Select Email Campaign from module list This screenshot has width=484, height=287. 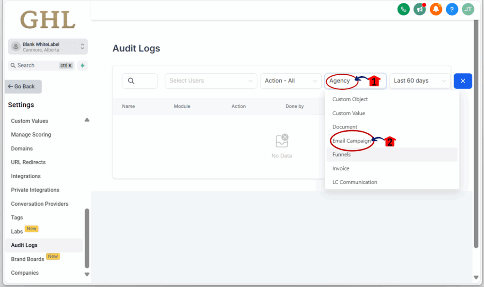[x=351, y=141]
